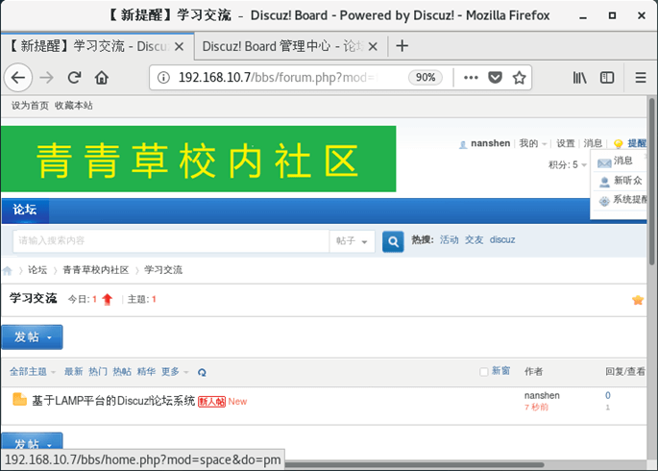The image size is (658, 471).
Task: Toggle the Firefox sidebar view
Action: coord(607,78)
